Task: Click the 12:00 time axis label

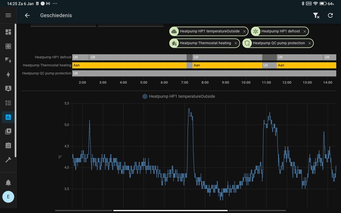Action: pos(286,83)
